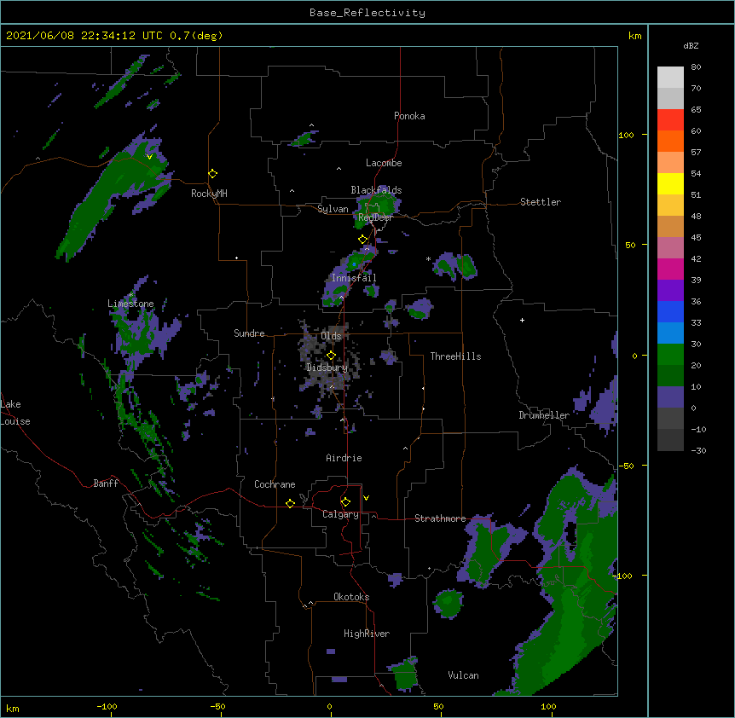This screenshot has height=718, width=735.
Task: Click the Cochrane city label
Action: tap(275, 484)
